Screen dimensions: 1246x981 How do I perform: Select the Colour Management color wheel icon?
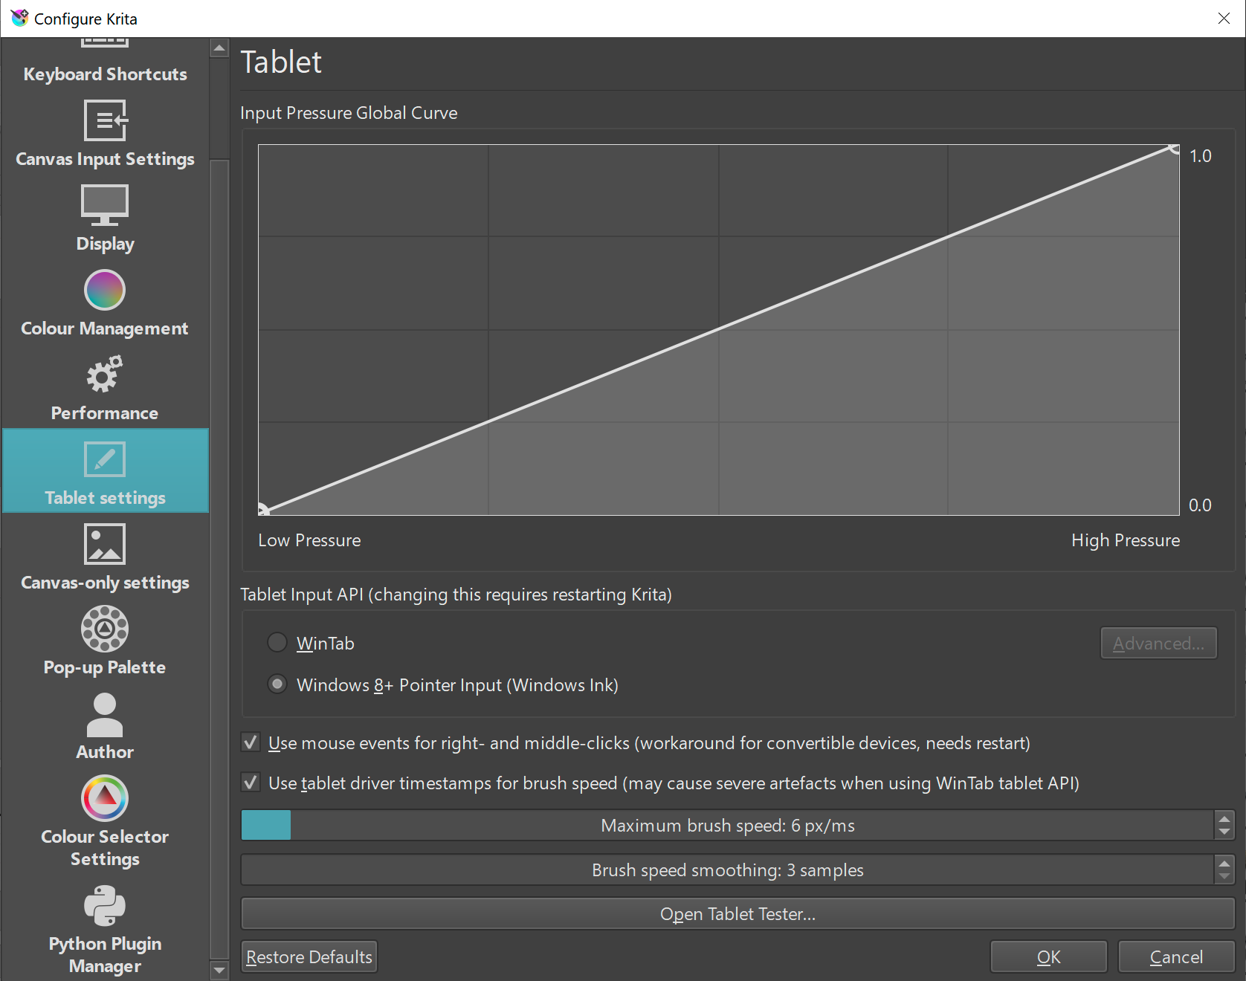[x=105, y=290]
